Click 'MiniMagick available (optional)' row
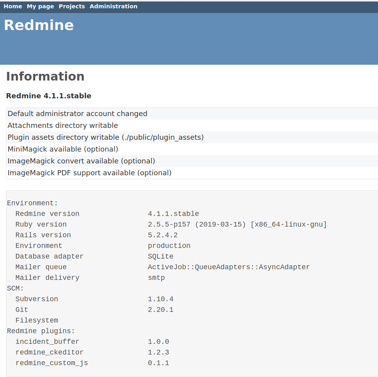378x377 pixels. [x=192, y=149]
